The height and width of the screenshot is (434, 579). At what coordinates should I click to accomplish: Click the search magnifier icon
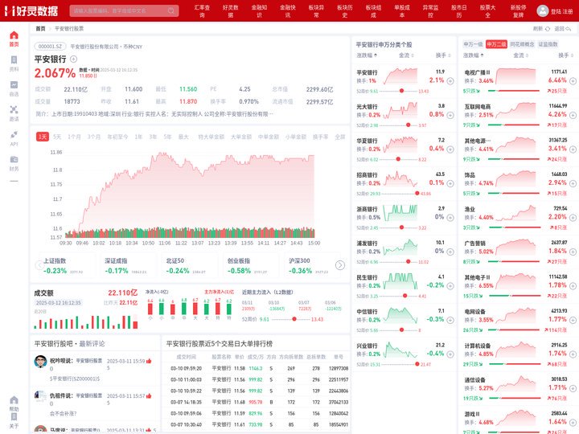point(171,10)
